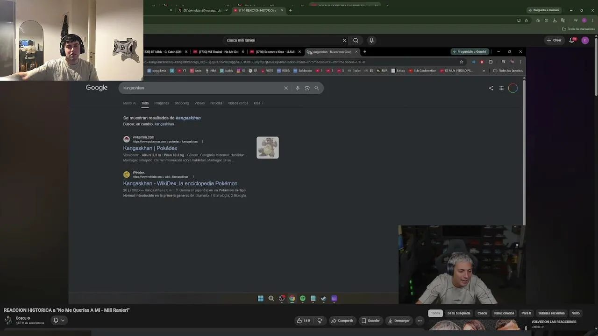Select the De tu búsqueda filter chip
598x336 pixels.
click(x=459, y=313)
